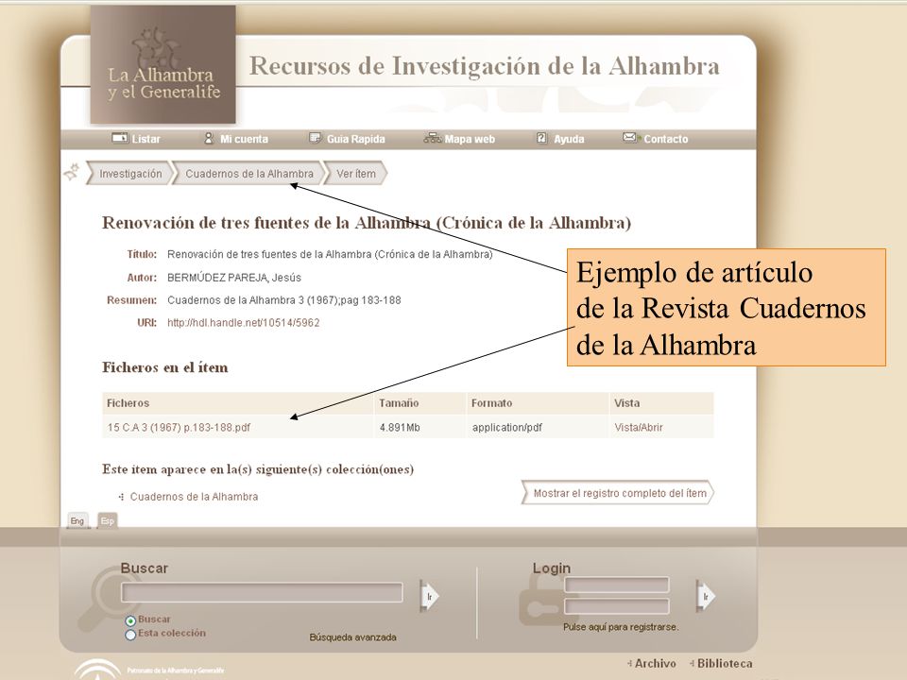Focus the Buscar search input field

tap(262, 593)
